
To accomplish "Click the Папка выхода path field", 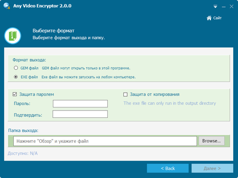I will [x=105, y=141].
